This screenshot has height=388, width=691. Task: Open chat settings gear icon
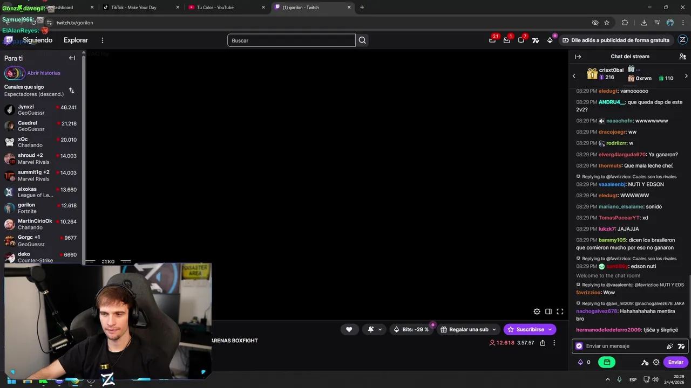(x=656, y=362)
